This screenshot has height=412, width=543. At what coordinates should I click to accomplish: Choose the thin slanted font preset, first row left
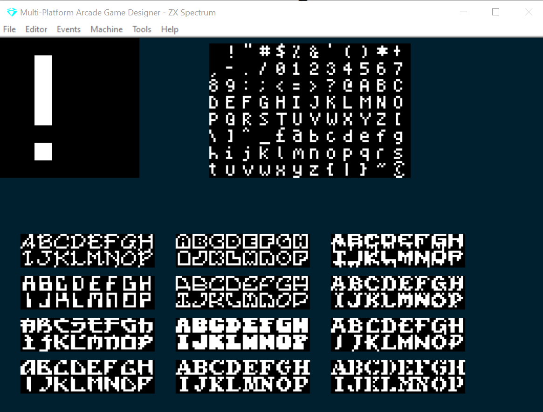87,251
